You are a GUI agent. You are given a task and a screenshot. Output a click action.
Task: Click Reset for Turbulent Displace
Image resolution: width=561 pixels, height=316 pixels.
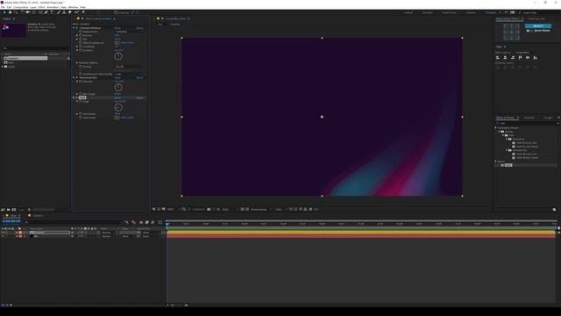point(117,27)
